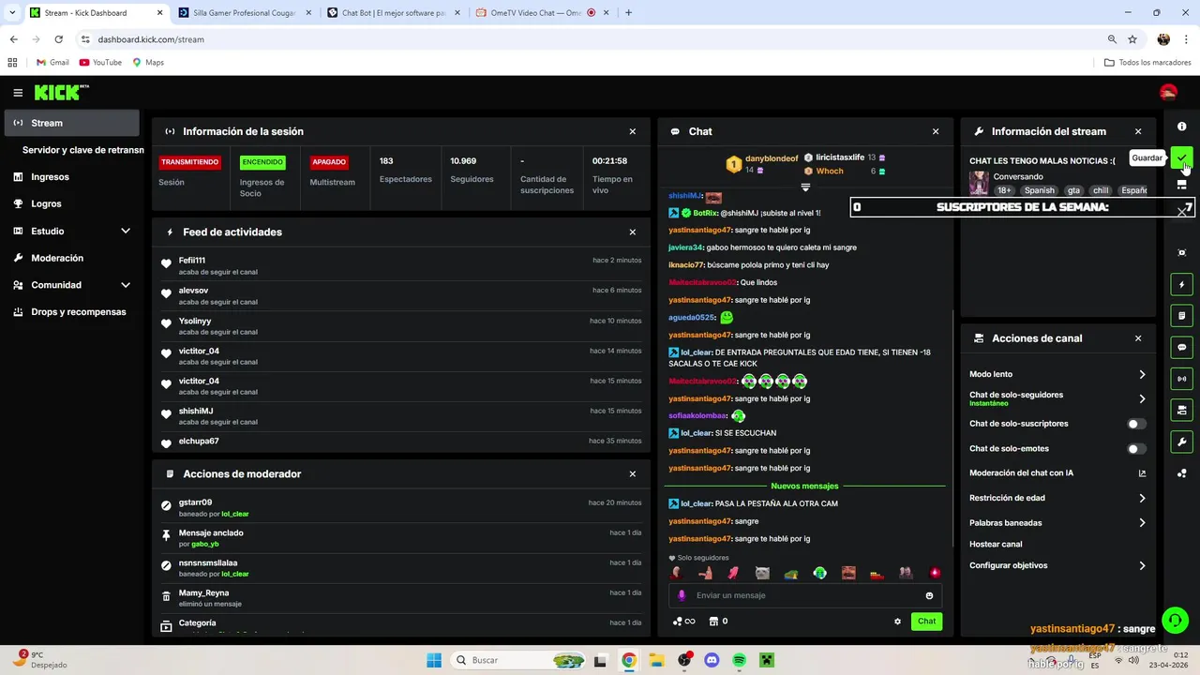The width and height of the screenshot is (1200, 675).
Task: Click lol_clear link under gstarr09 ban
Action: tap(235, 514)
